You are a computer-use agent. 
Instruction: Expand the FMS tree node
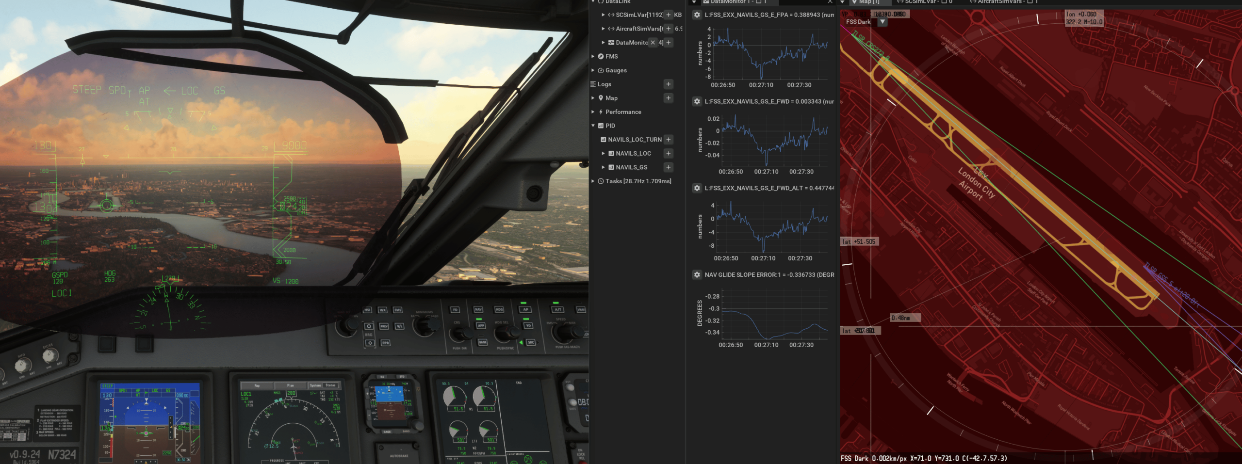[593, 56]
